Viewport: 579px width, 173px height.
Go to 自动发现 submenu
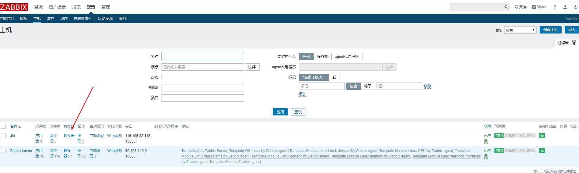click(x=105, y=19)
